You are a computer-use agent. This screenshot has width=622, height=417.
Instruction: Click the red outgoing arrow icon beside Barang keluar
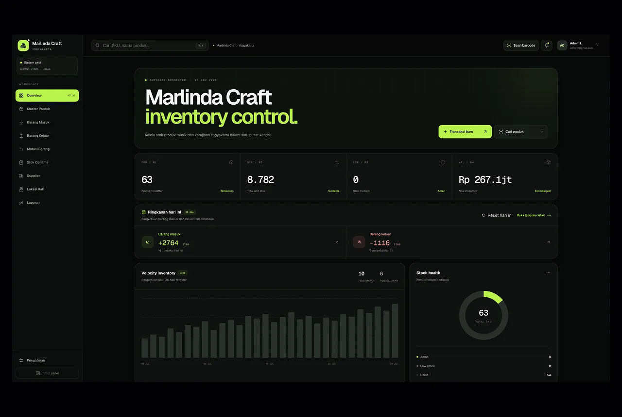tap(359, 242)
